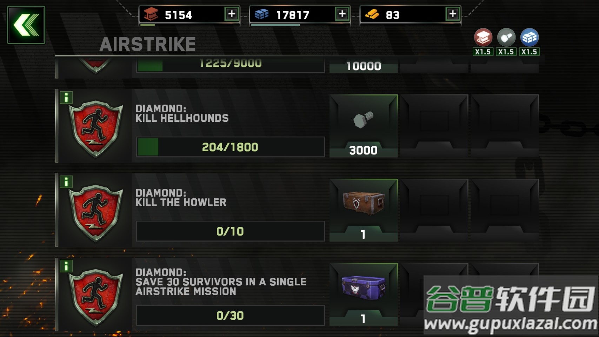The width and height of the screenshot is (599, 337).
Task: Select the 3000 bolts reward tile
Action: [x=364, y=126]
